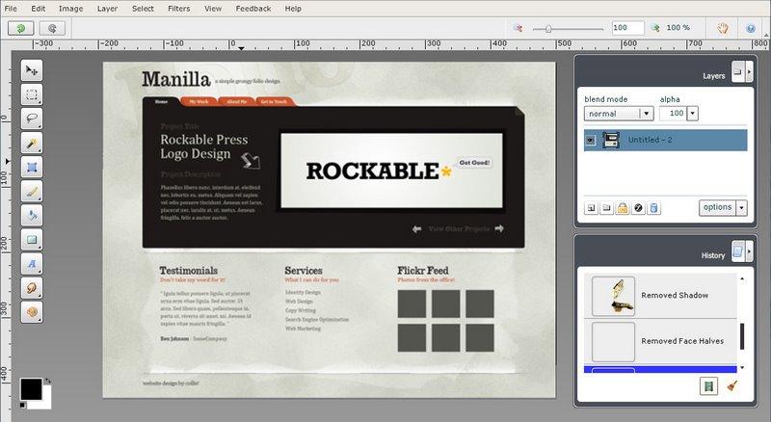Open the View menu
This screenshot has height=422, width=771.
(x=213, y=9)
